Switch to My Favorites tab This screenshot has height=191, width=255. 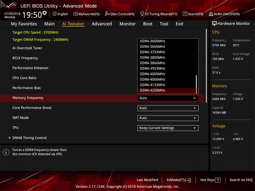click(x=24, y=24)
